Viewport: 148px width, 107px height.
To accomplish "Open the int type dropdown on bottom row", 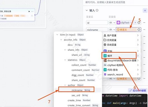I will pos(112,78).
